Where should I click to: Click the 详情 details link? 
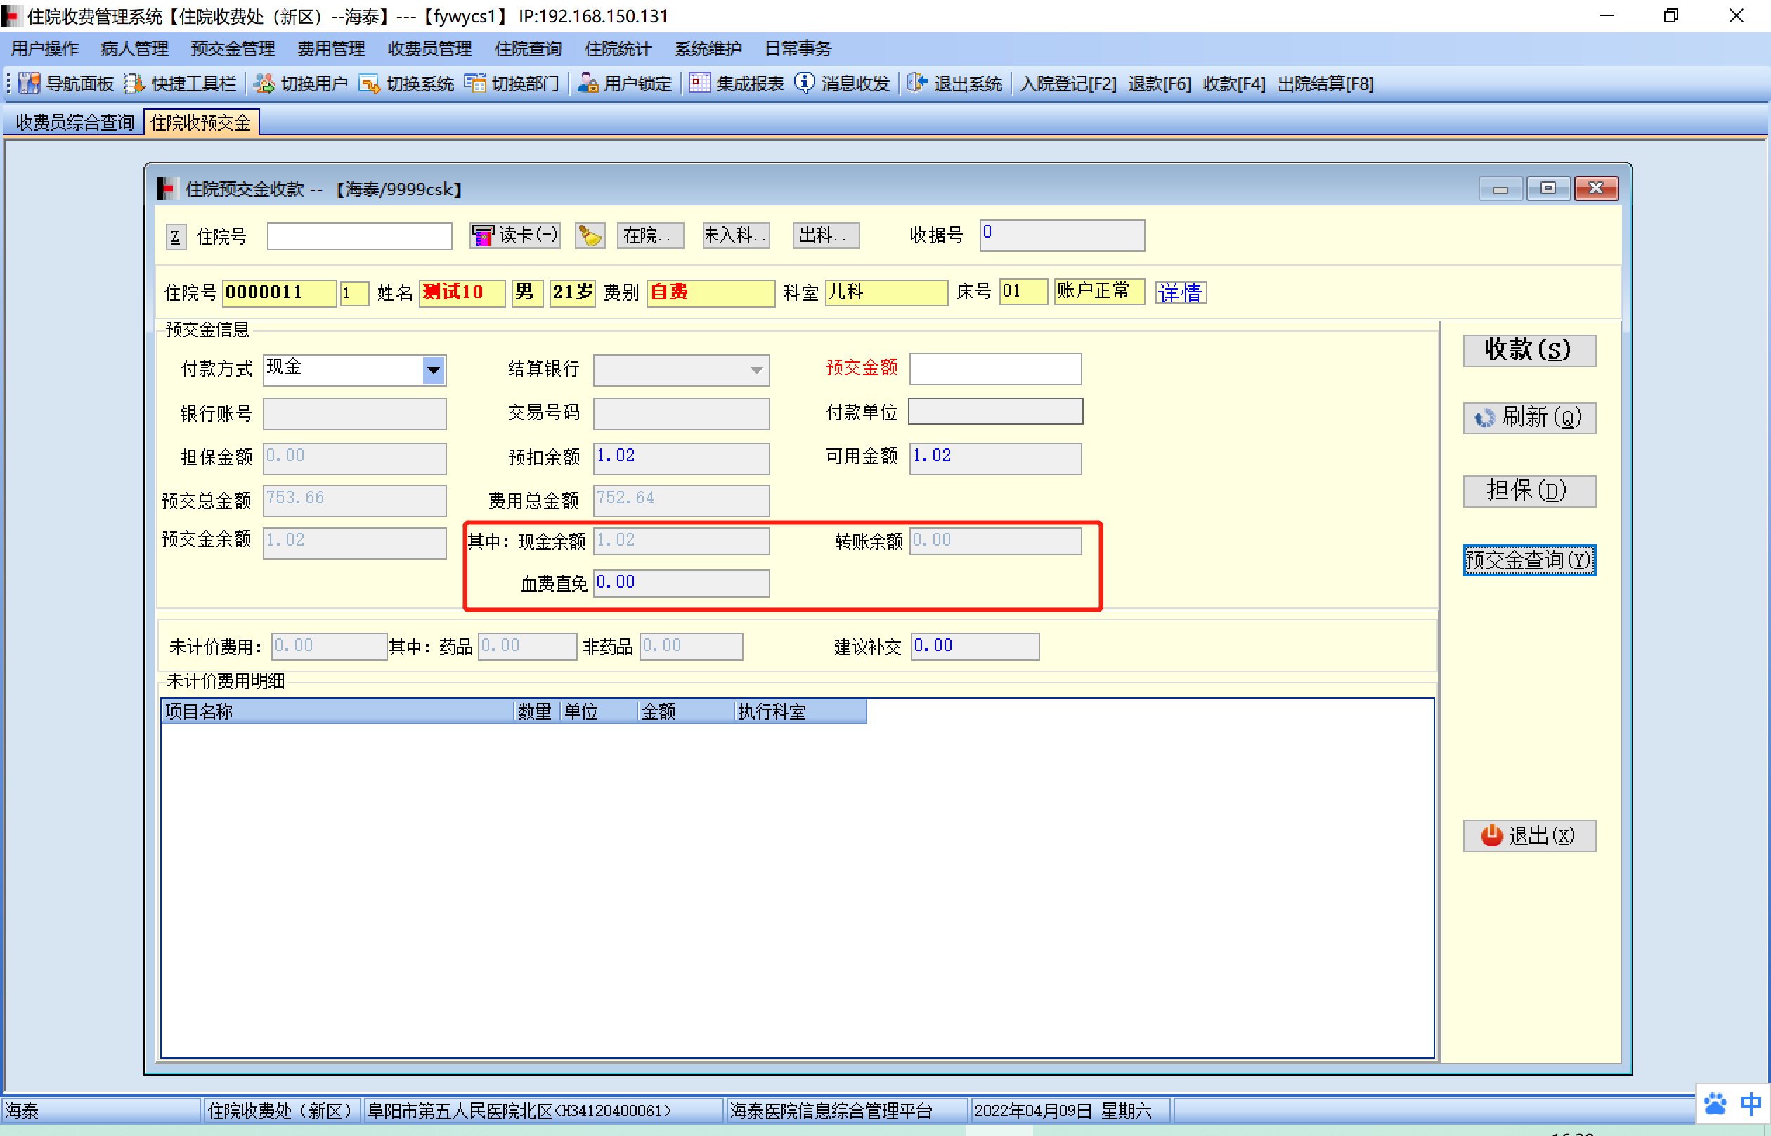1180,293
